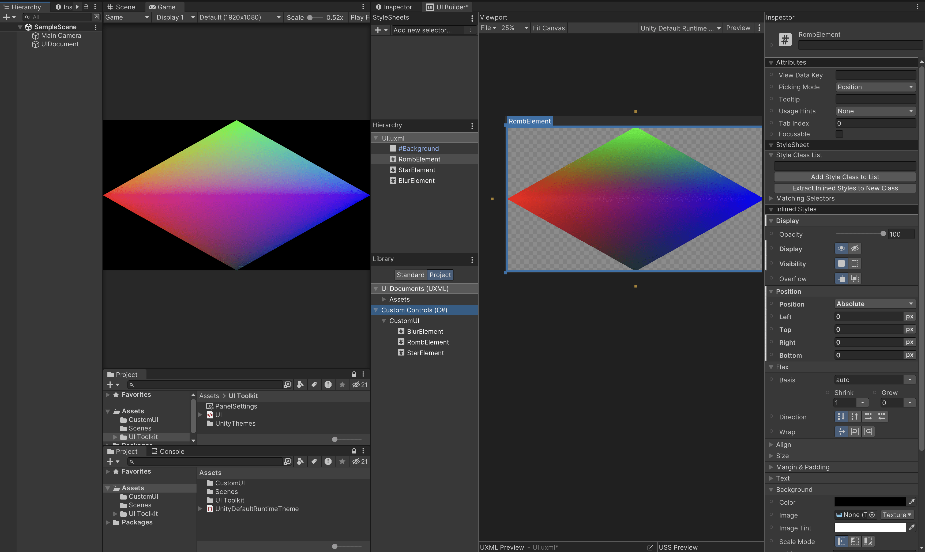
Task: Select Wrap no-wrap icon
Action: 841,432
